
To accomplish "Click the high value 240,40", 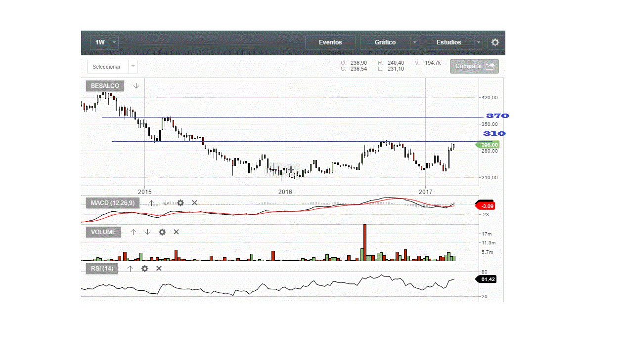I will click(396, 63).
